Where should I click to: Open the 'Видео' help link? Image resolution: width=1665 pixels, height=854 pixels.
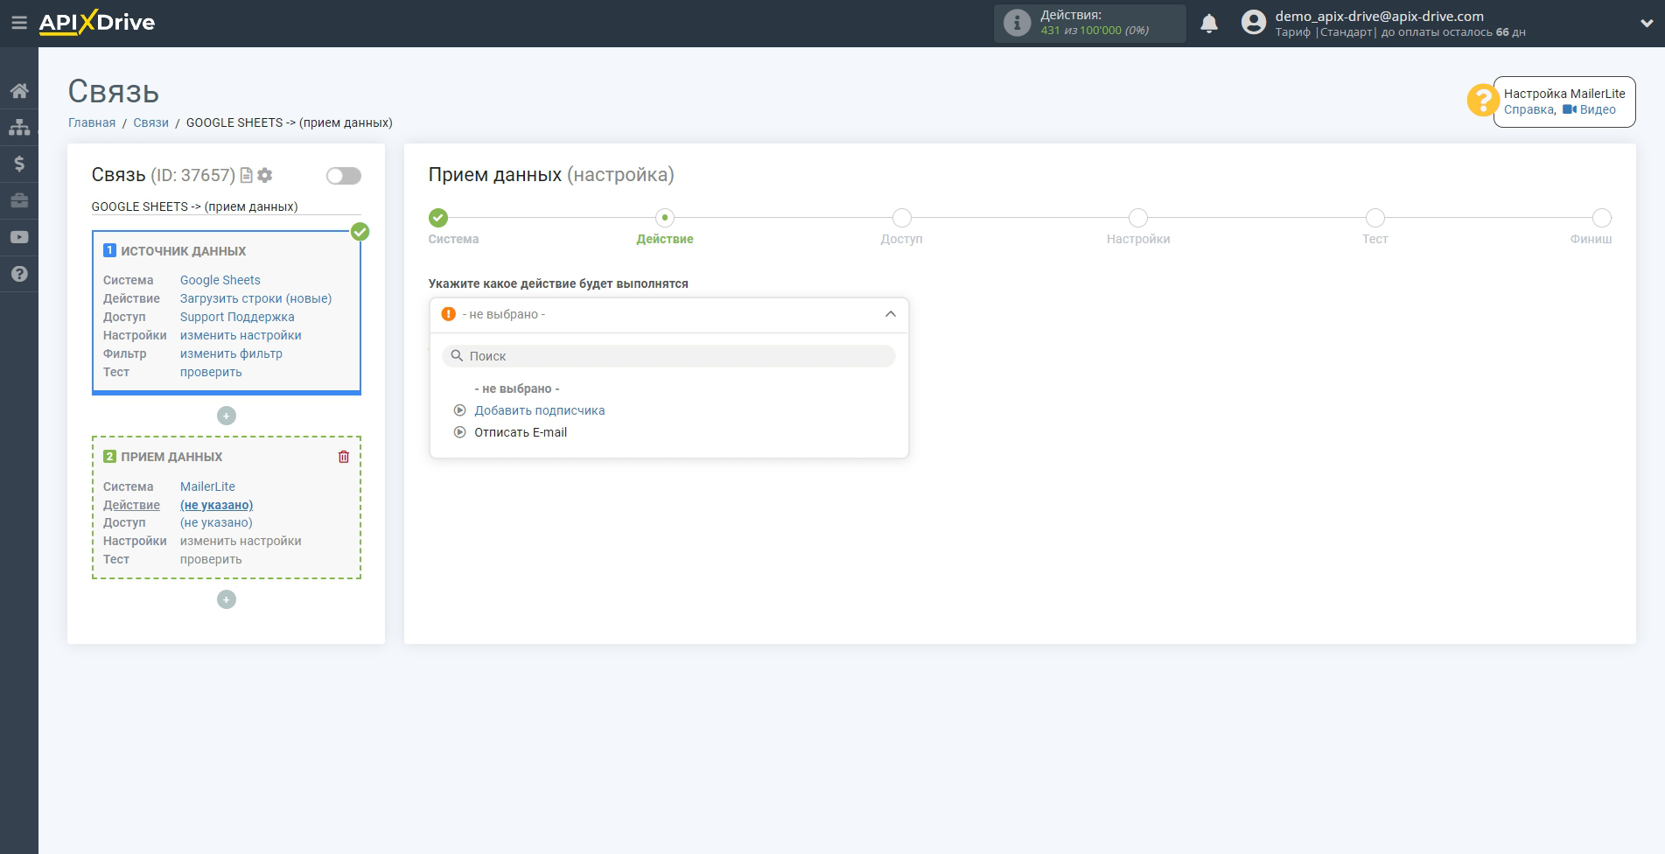point(1598,109)
